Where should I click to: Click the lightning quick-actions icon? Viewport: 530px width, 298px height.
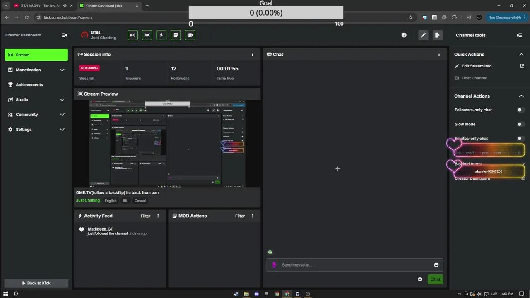161,35
